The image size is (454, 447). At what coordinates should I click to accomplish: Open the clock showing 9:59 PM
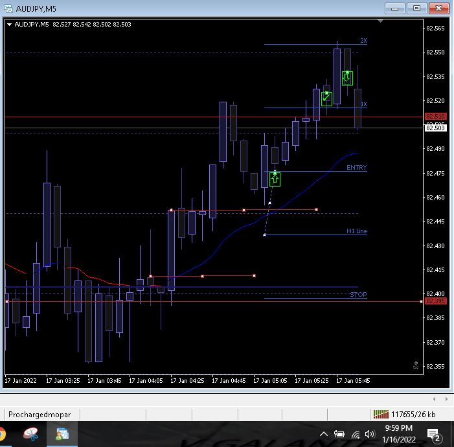(399, 433)
